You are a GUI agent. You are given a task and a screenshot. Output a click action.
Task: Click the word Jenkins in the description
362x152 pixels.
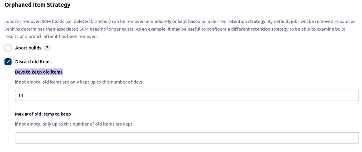13,29
